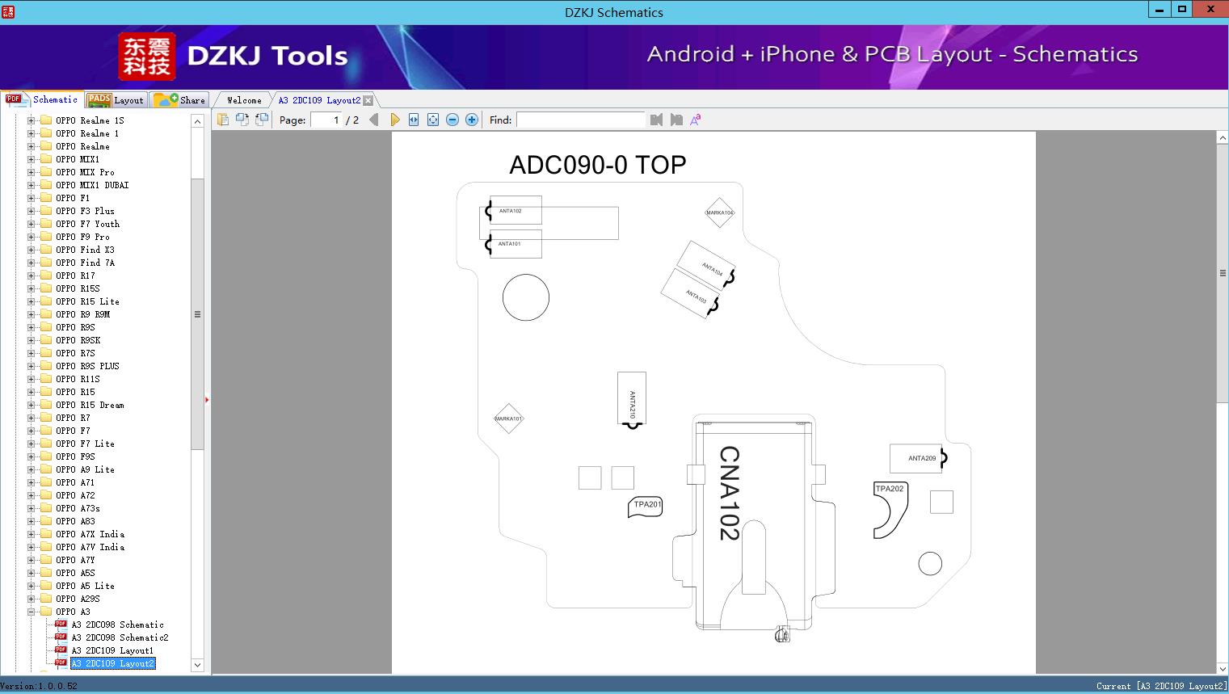Click the fit page icon
The width and height of the screenshot is (1229, 694).
point(433,120)
